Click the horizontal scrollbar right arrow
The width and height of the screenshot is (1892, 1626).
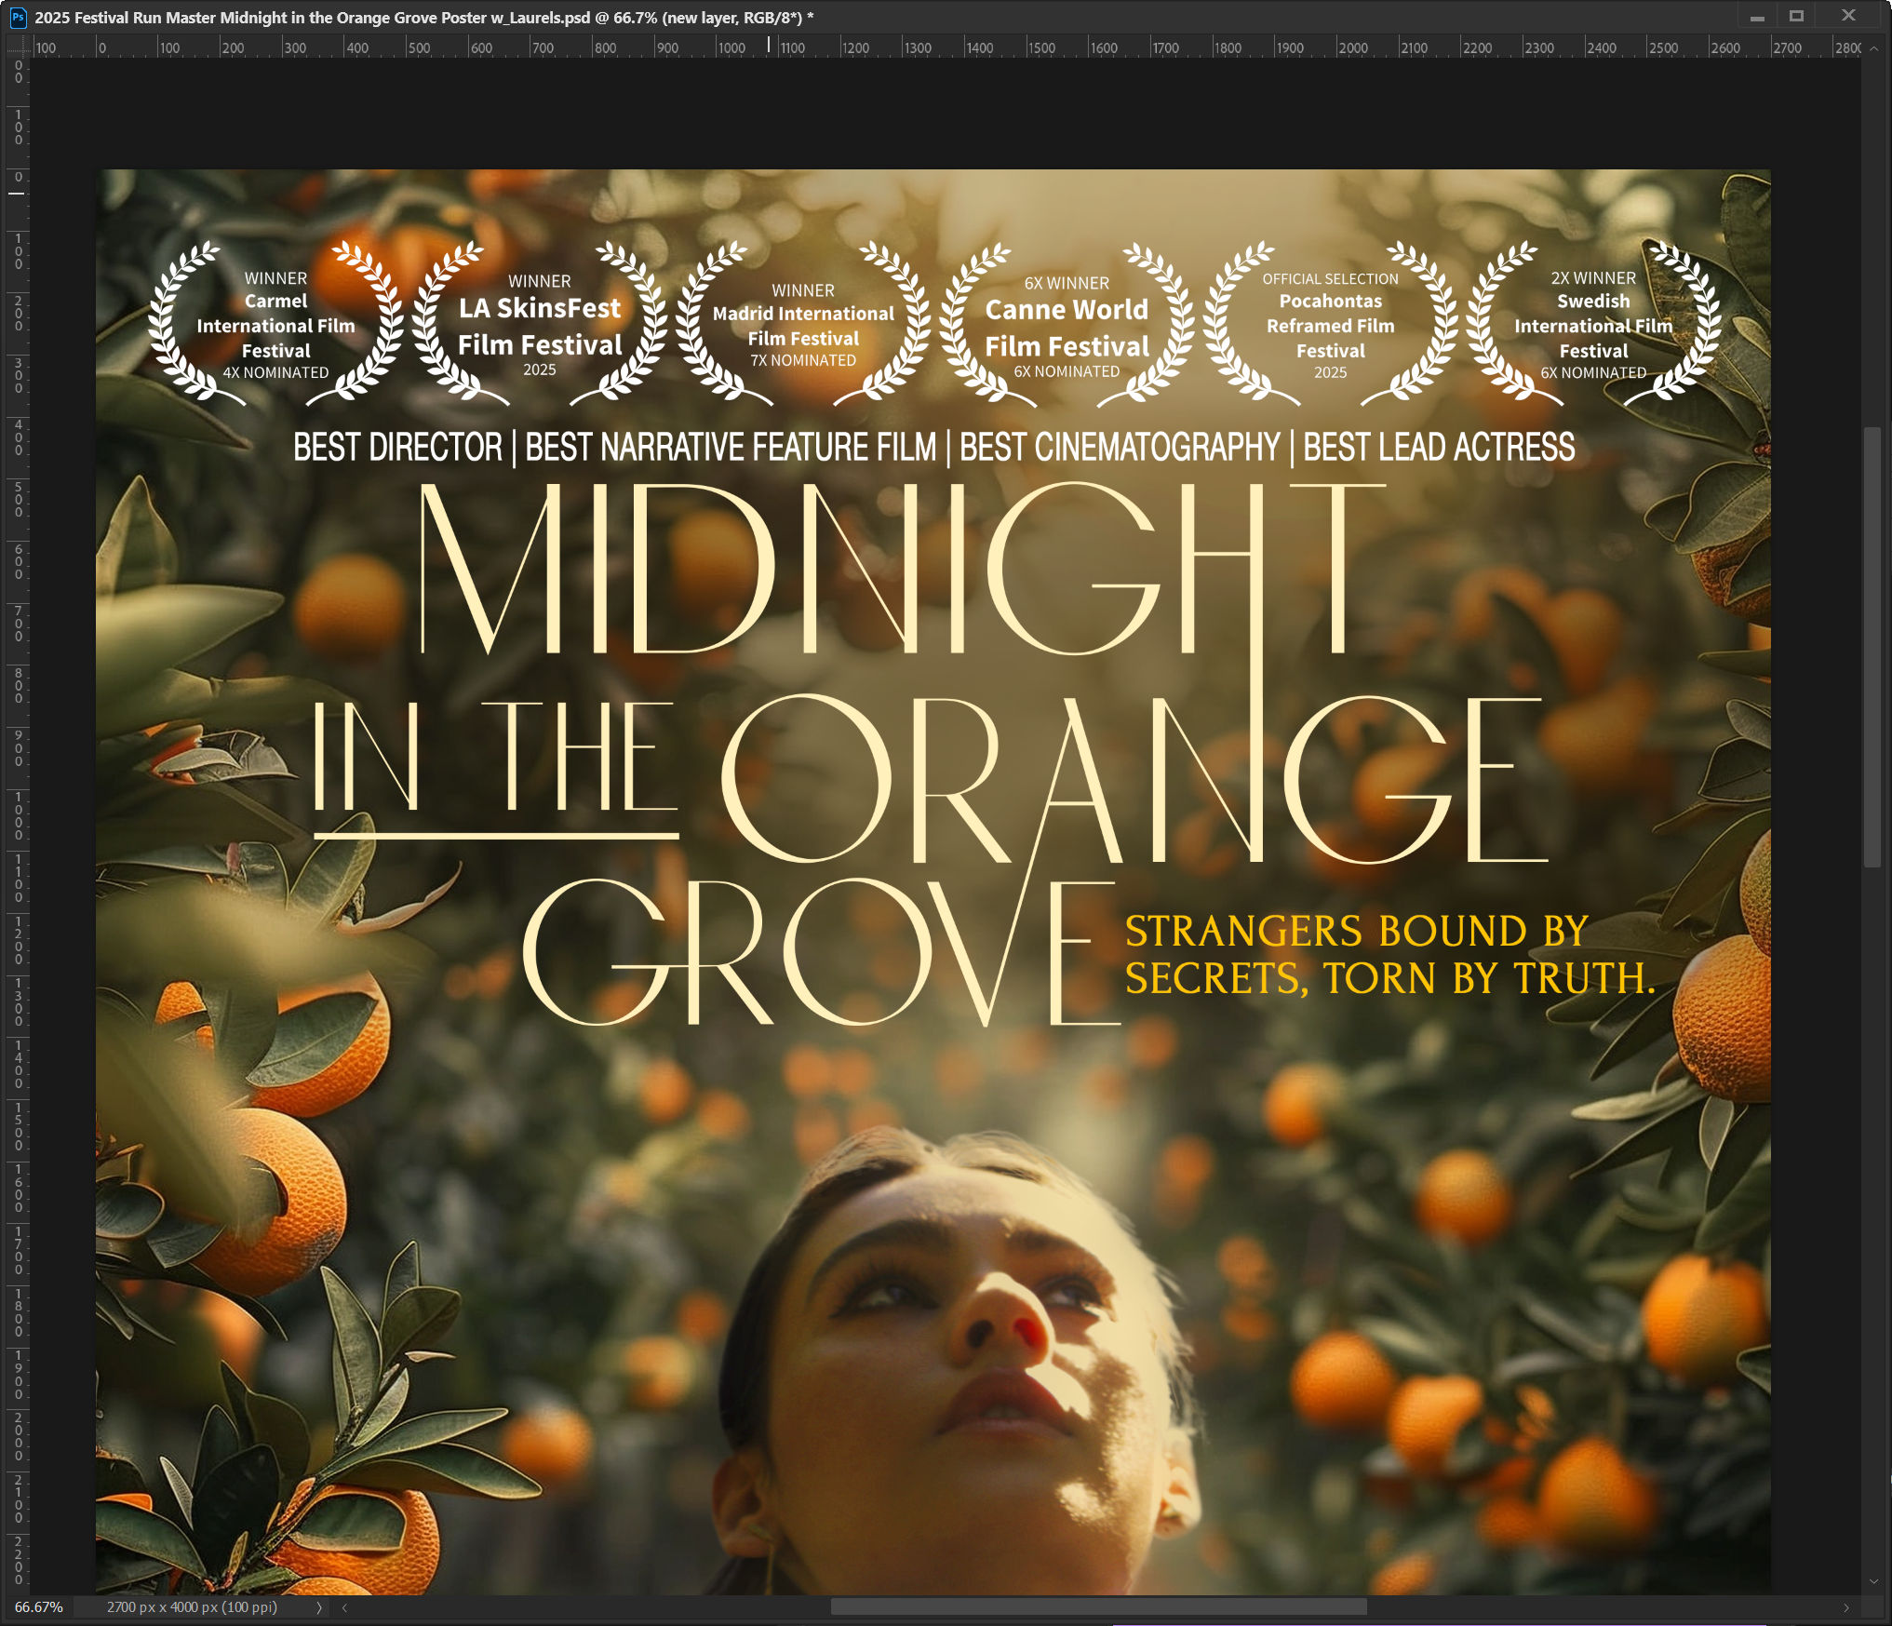click(x=1846, y=1607)
